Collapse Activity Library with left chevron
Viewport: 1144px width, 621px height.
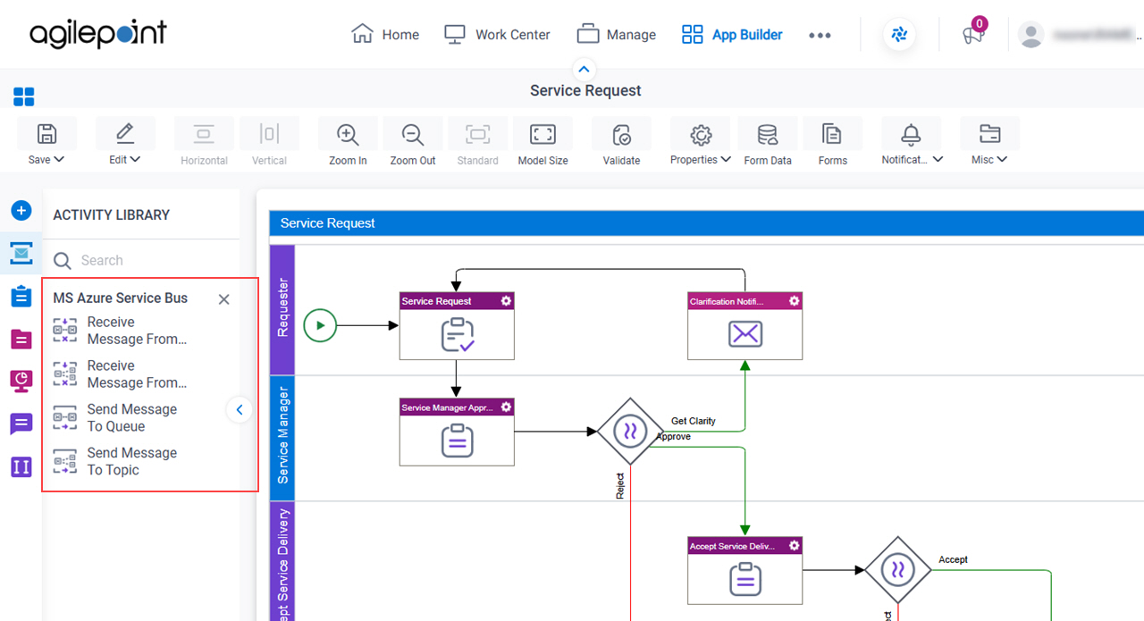239,410
